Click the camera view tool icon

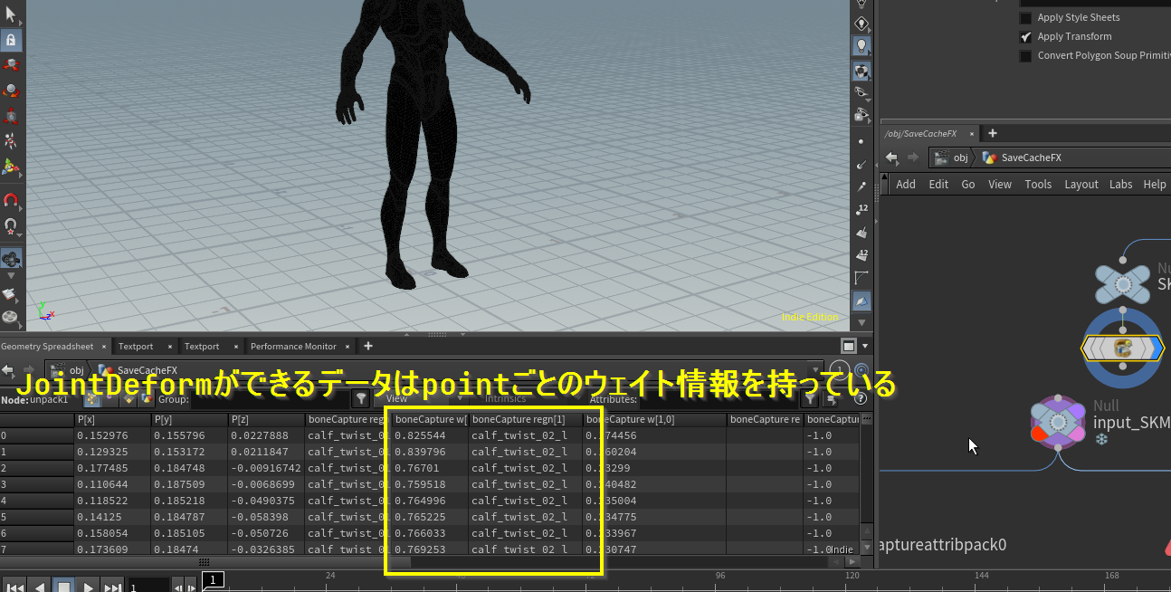[x=11, y=260]
